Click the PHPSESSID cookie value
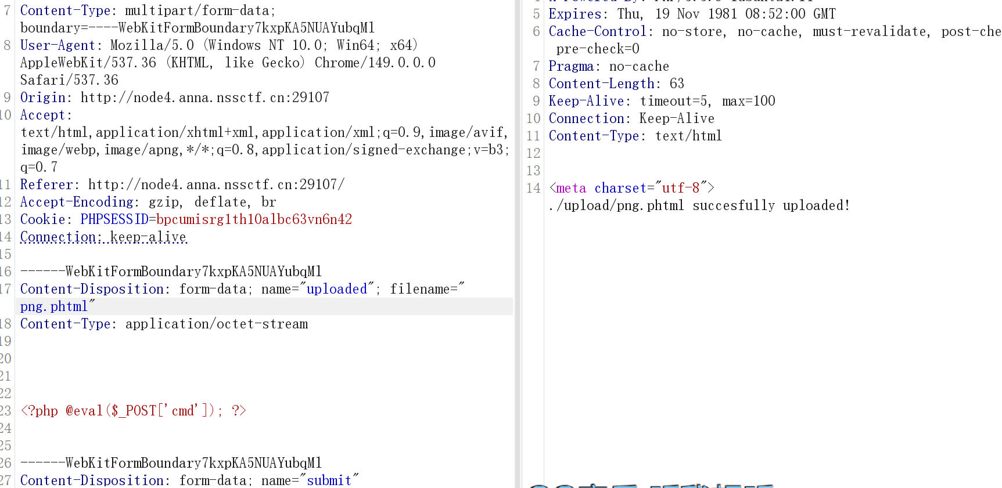This screenshot has height=488, width=1002. tap(254, 219)
